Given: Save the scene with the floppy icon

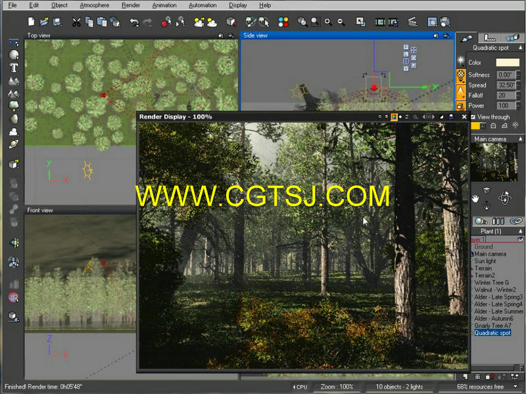Looking at the screenshot, I should 57,22.
